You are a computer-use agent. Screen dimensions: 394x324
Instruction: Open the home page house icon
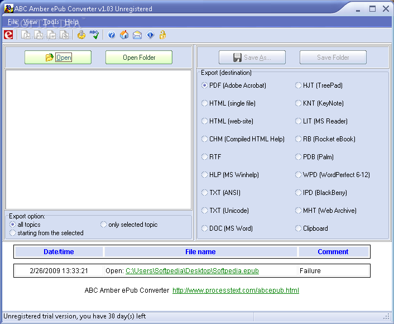tap(124, 35)
